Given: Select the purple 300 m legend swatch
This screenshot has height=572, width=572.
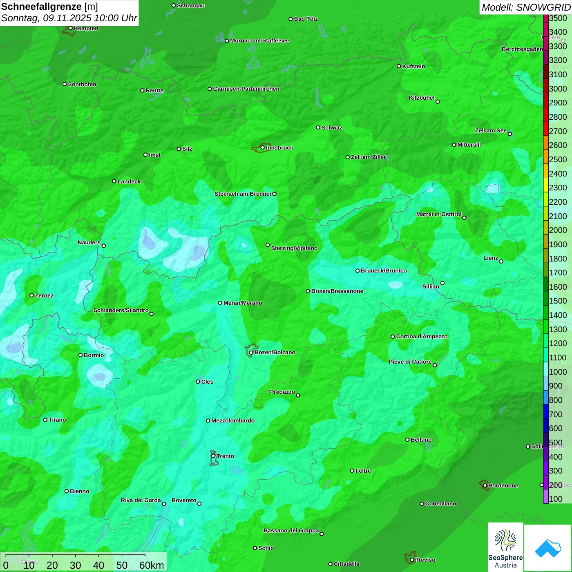Looking at the screenshot, I should 546,468.
